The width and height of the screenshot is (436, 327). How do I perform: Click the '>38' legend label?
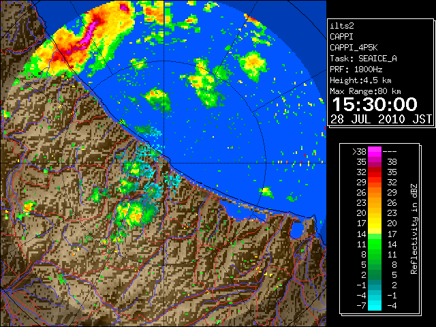[x=359, y=151]
